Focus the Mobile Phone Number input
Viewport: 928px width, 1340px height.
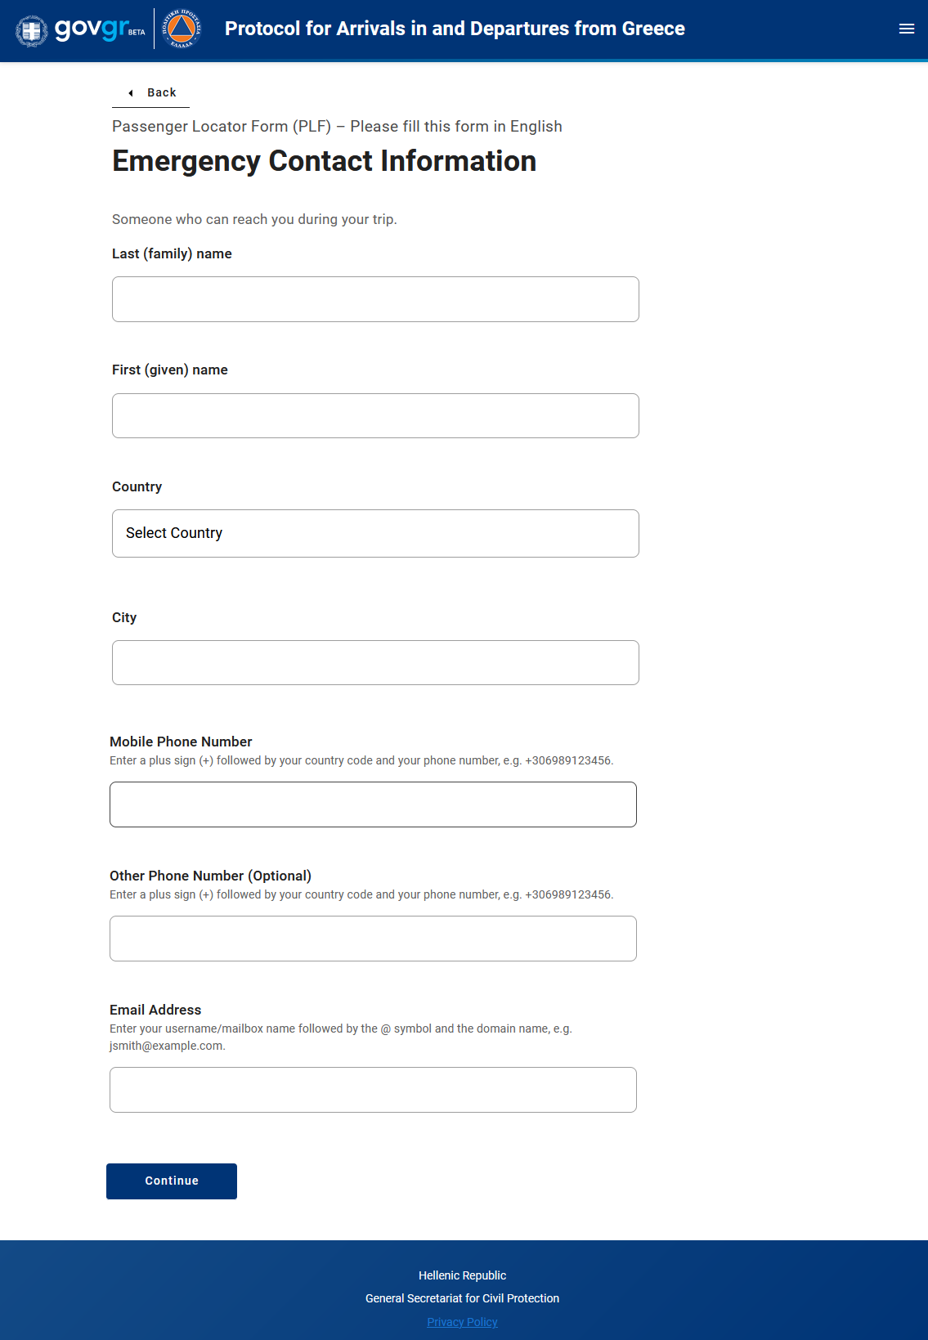pos(373,804)
